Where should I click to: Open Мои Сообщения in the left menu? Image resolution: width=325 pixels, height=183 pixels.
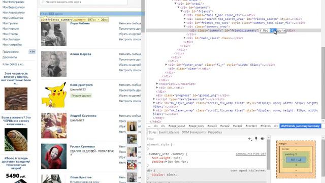pos(13,18)
